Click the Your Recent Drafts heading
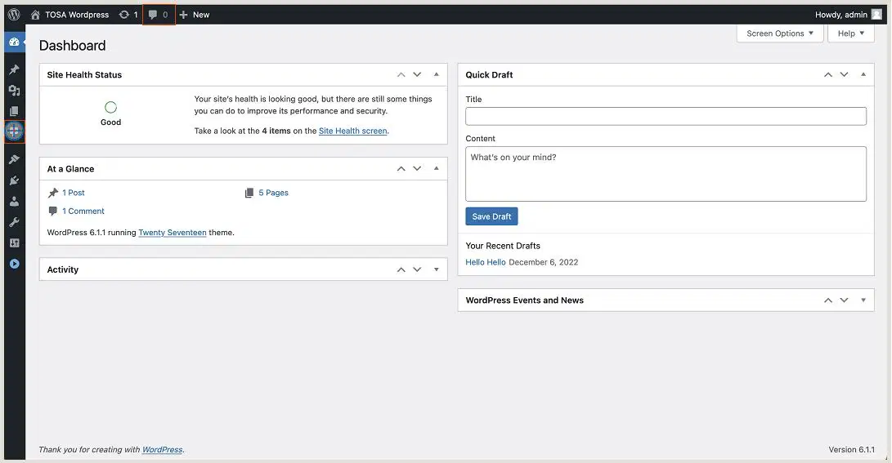The height and width of the screenshot is (463, 892). click(x=503, y=246)
